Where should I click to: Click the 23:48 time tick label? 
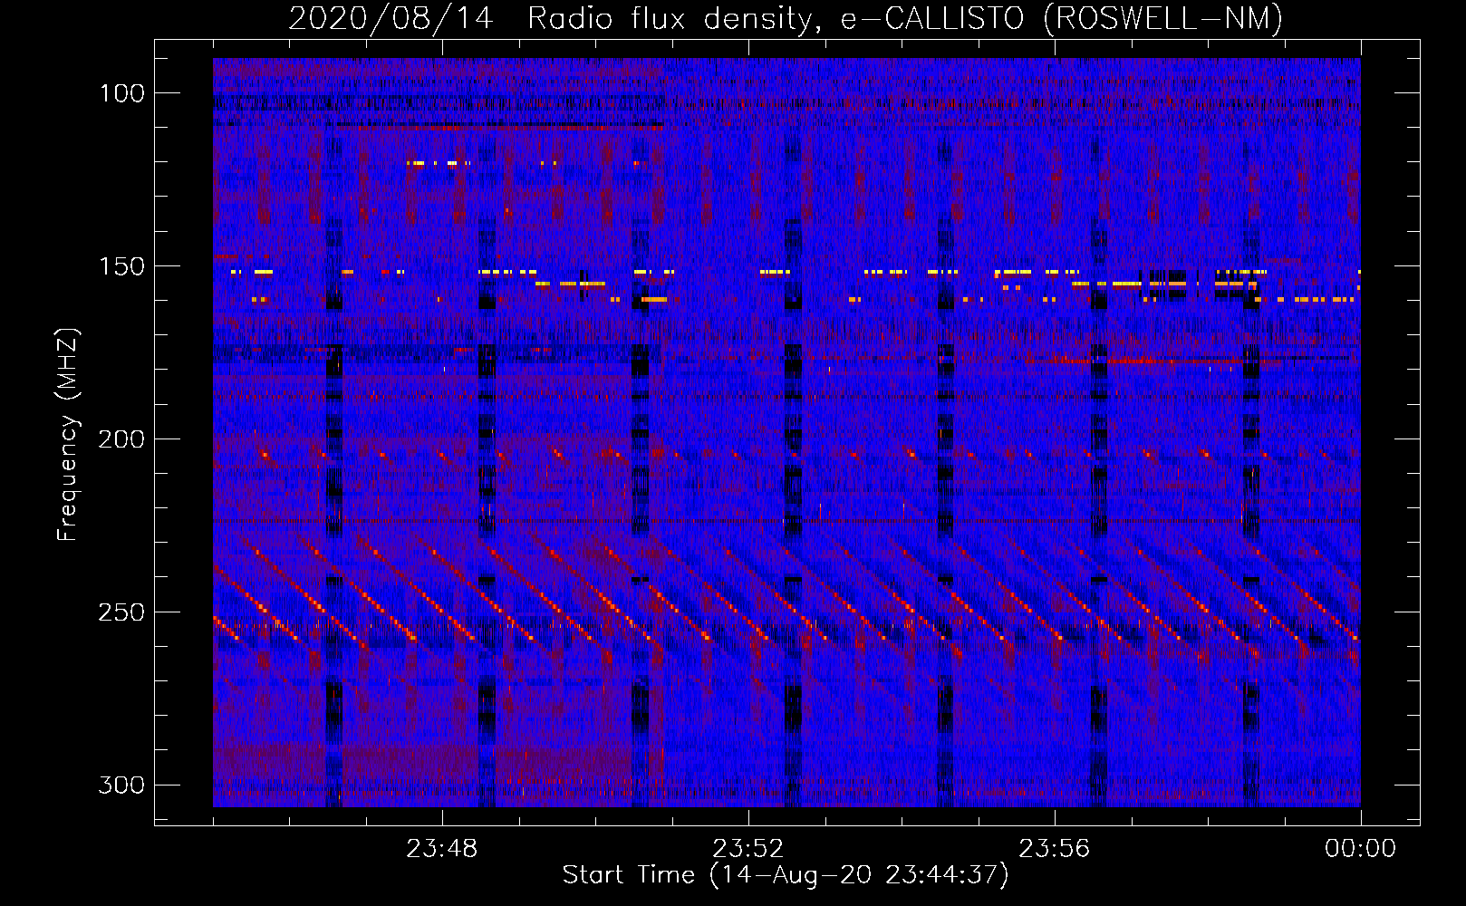[x=441, y=849]
